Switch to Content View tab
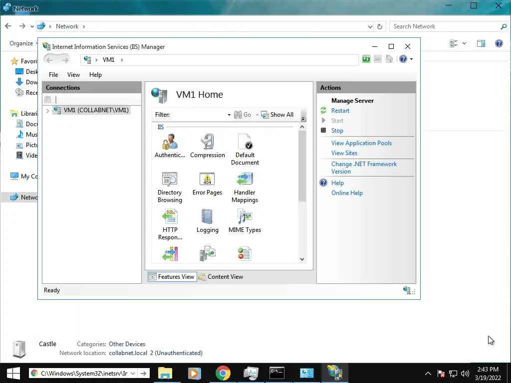Screen dimensions: 511x383 221,276
